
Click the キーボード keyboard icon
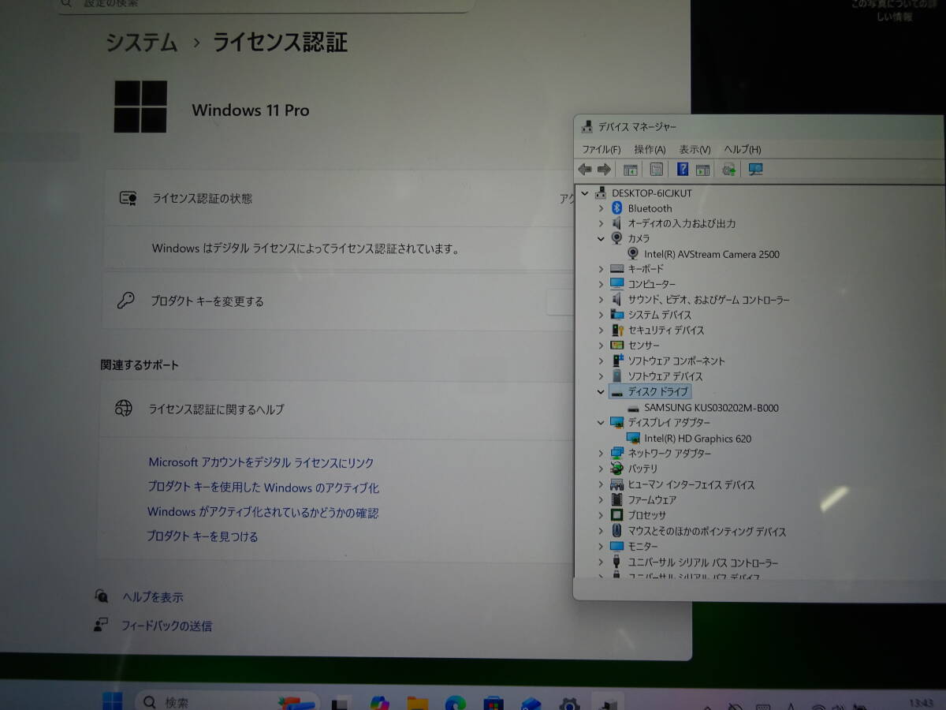pyautogui.click(x=617, y=269)
